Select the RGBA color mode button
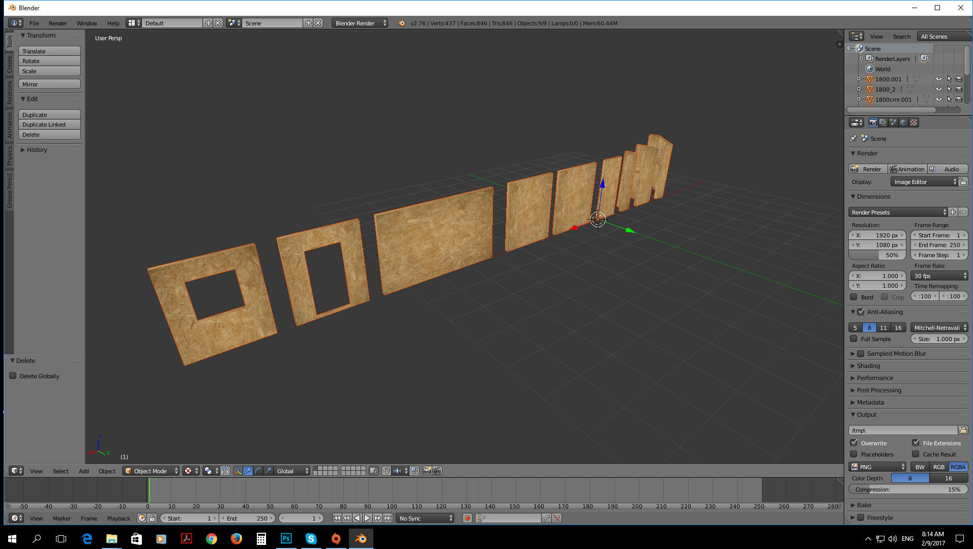 coord(958,467)
